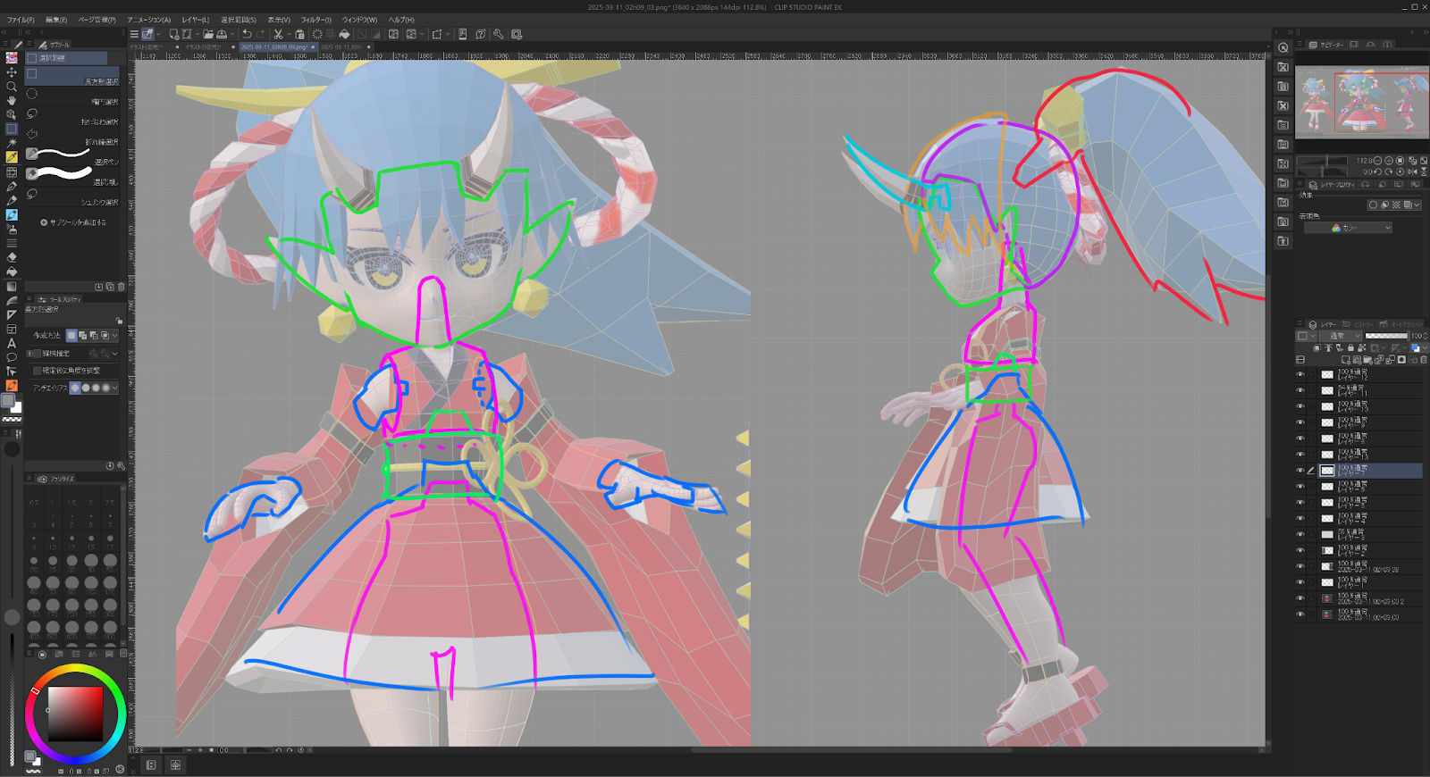The width and height of the screenshot is (1430, 777).
Task: Pick the Eyedropper tool
Action: click(x=12, y=157)
